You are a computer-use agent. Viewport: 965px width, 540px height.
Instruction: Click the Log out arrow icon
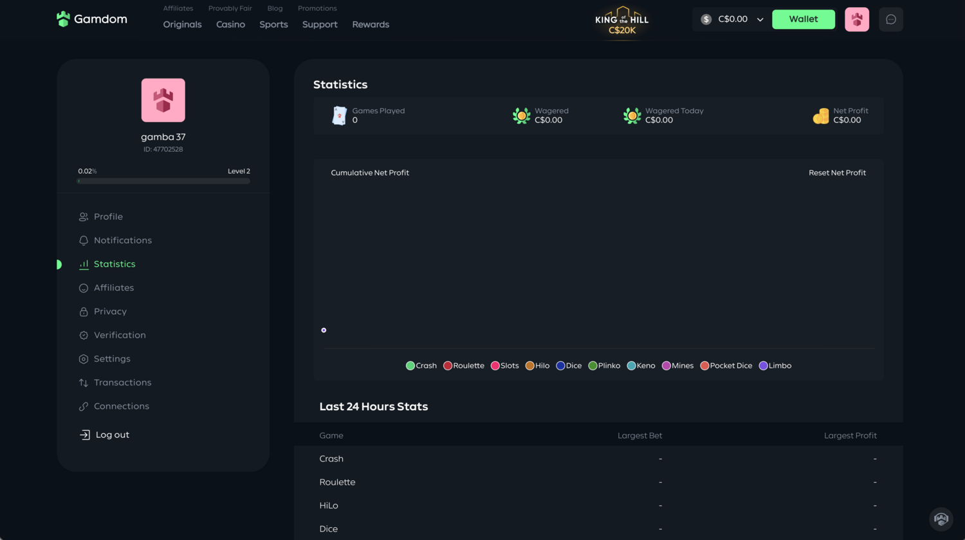(84, 435)
